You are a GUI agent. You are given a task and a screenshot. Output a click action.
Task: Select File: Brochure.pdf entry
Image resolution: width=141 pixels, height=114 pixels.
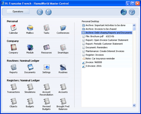(x=107, y=36)
